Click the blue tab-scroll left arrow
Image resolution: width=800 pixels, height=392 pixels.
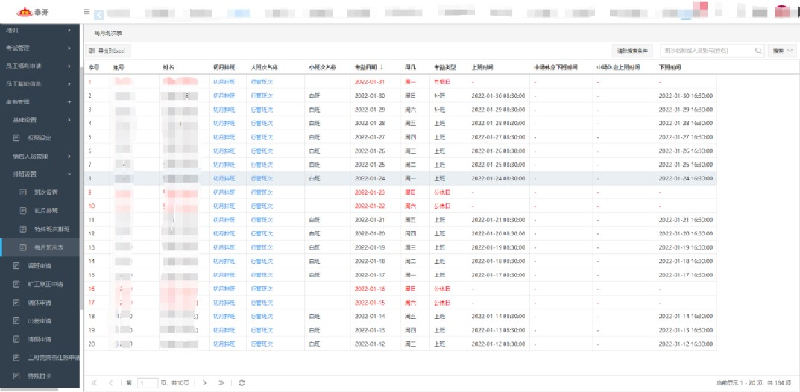pyautogui.click(x=100, y=13)
